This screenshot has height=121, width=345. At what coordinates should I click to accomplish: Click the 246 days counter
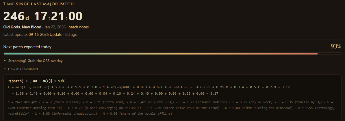click(x=16, y=16)
